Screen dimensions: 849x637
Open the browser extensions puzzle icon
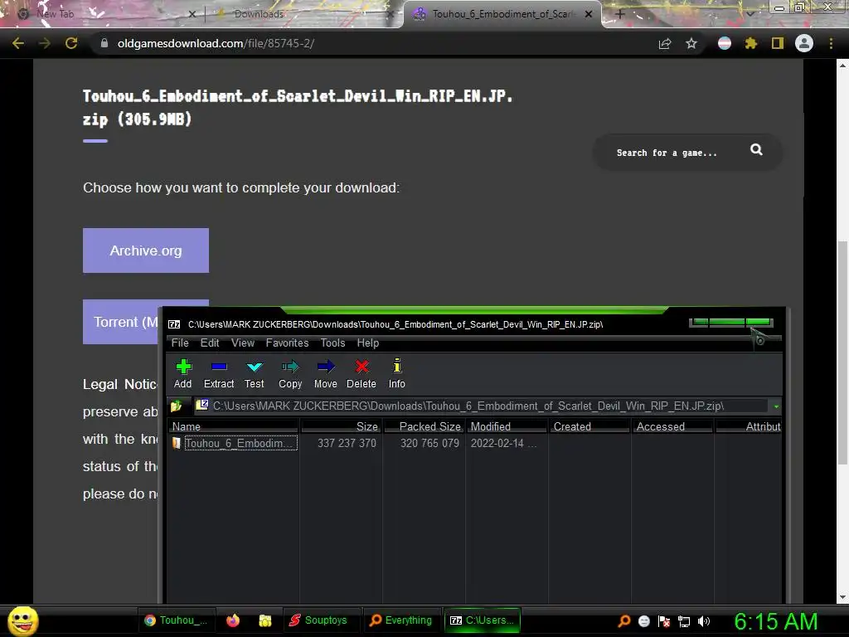[751, 43]
